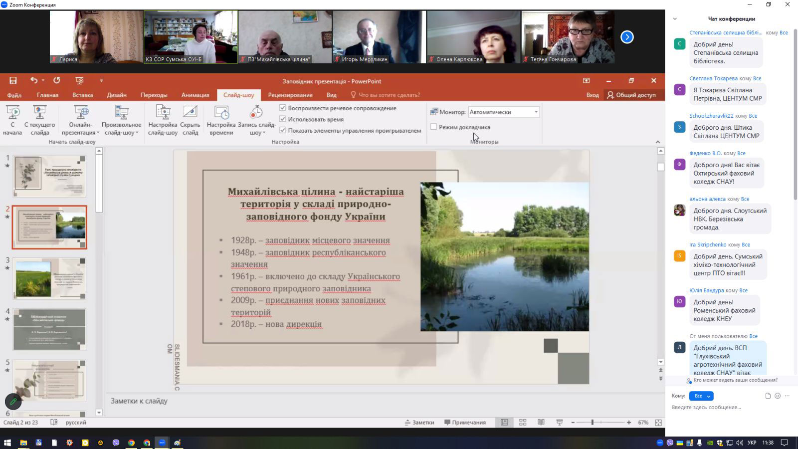Open File Explorer from the taskbar
798x449 pixels.
[x=23, y=443]
